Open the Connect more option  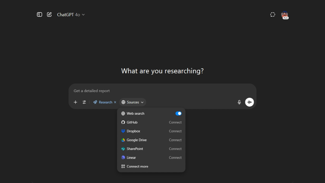137,166
